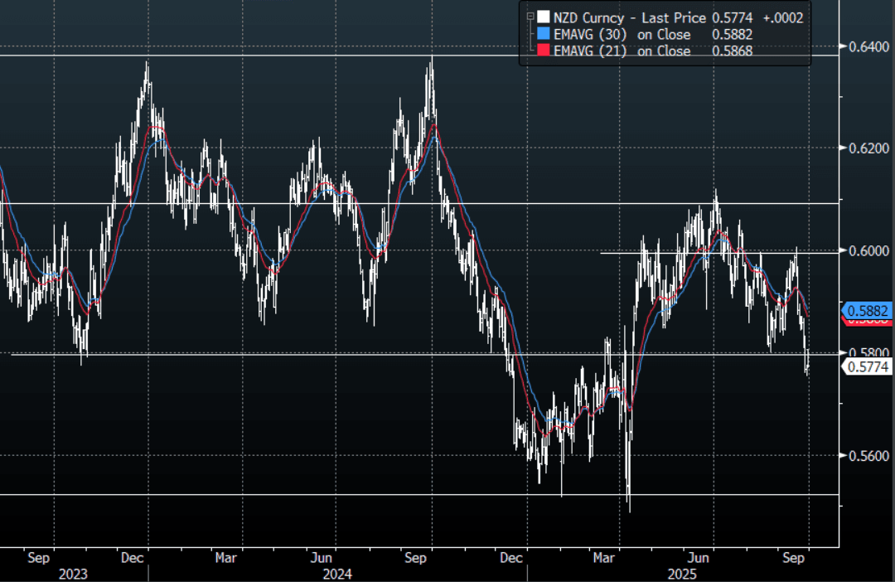895x582 pixels.
Task: Collapse the legend tree expander box
Action: point(529,17)
